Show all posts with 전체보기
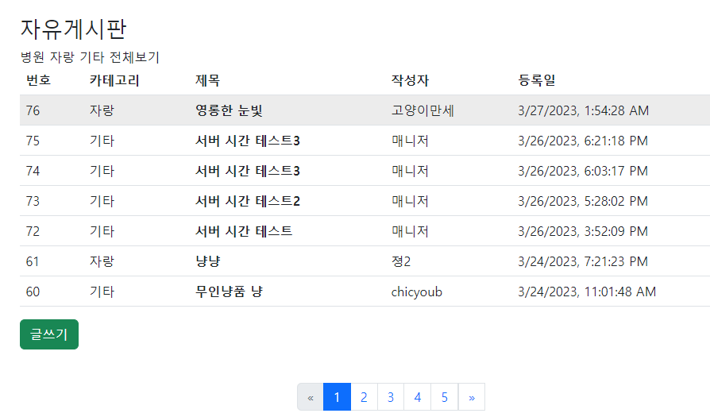The height and width of the screenshot is (417, 710). point(134,57)
